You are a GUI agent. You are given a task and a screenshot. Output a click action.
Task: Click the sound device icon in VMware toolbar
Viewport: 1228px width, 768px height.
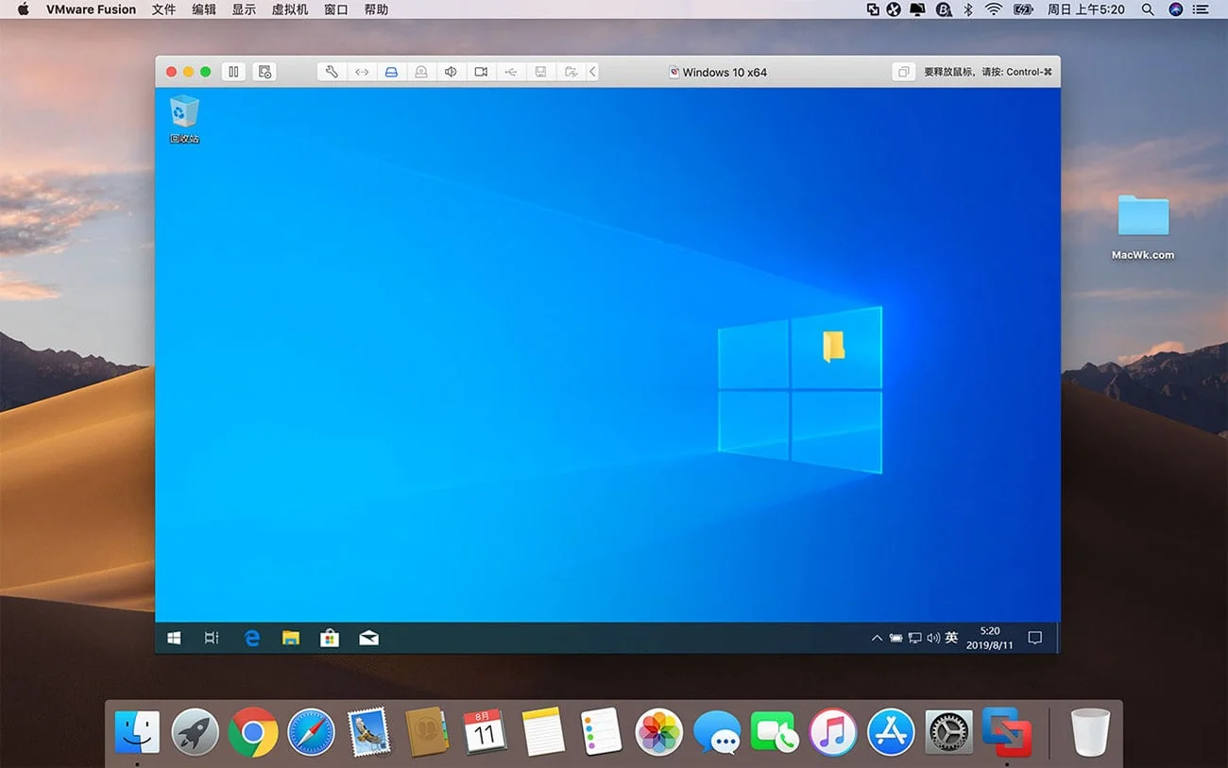click(450, 71)
